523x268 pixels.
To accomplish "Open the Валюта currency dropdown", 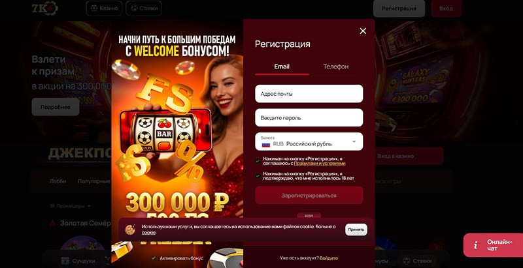I will coord(309,141).
